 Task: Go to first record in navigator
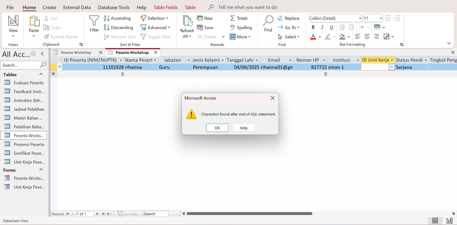tap(67, 214)
